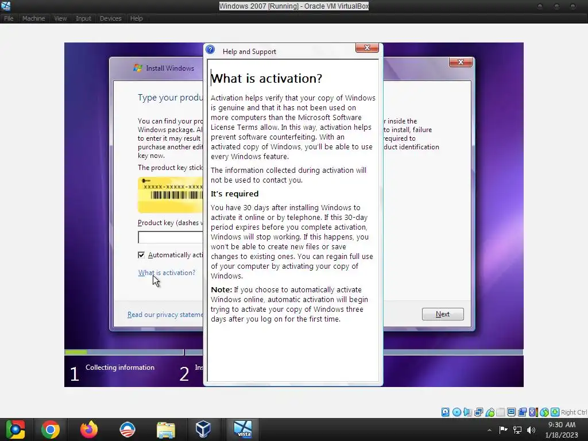Click inside the Product key input field
588x441 pixels.
171,237
